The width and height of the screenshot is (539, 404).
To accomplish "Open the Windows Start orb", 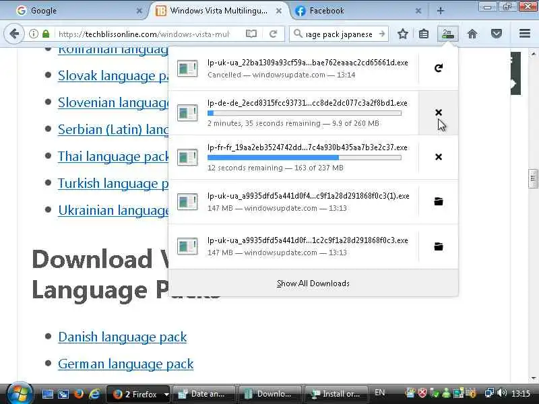I will pyautogui.click(x=20, y=394).
